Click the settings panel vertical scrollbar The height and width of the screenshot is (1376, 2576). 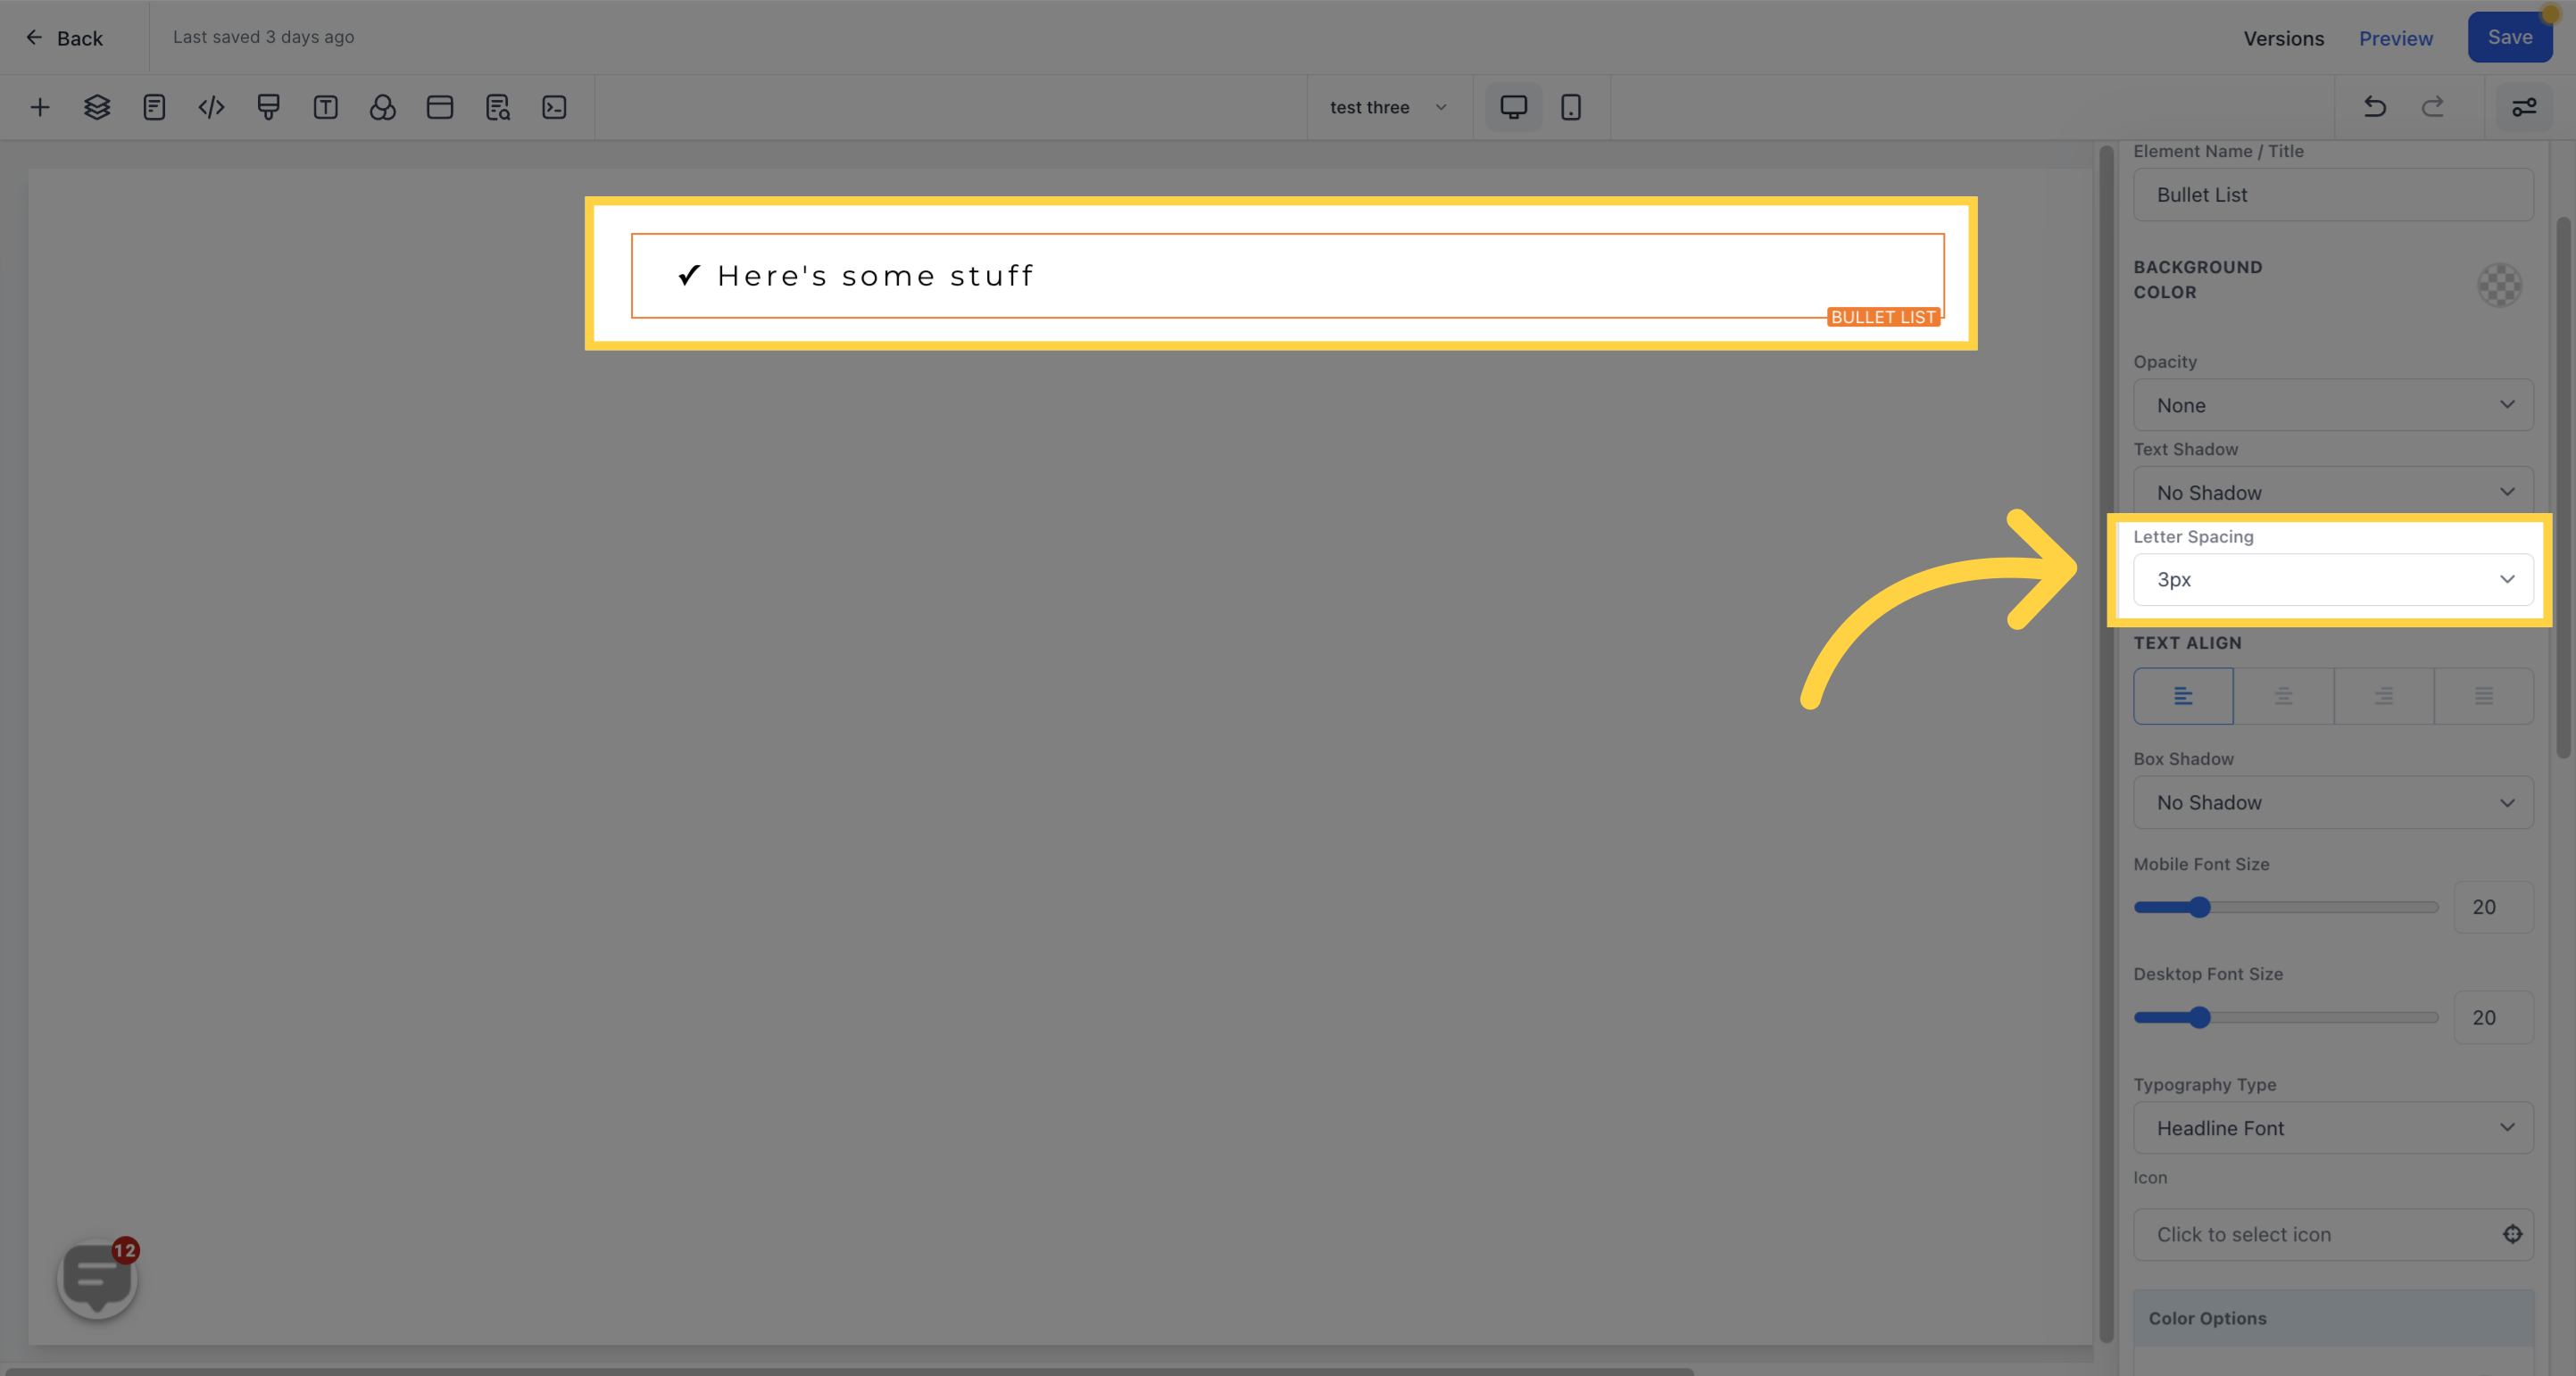pos(2563,488)
